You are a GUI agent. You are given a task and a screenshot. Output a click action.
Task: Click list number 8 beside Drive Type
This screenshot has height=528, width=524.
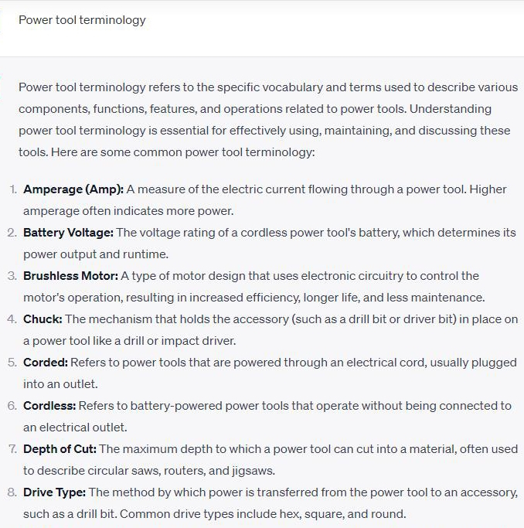[12, 492]
